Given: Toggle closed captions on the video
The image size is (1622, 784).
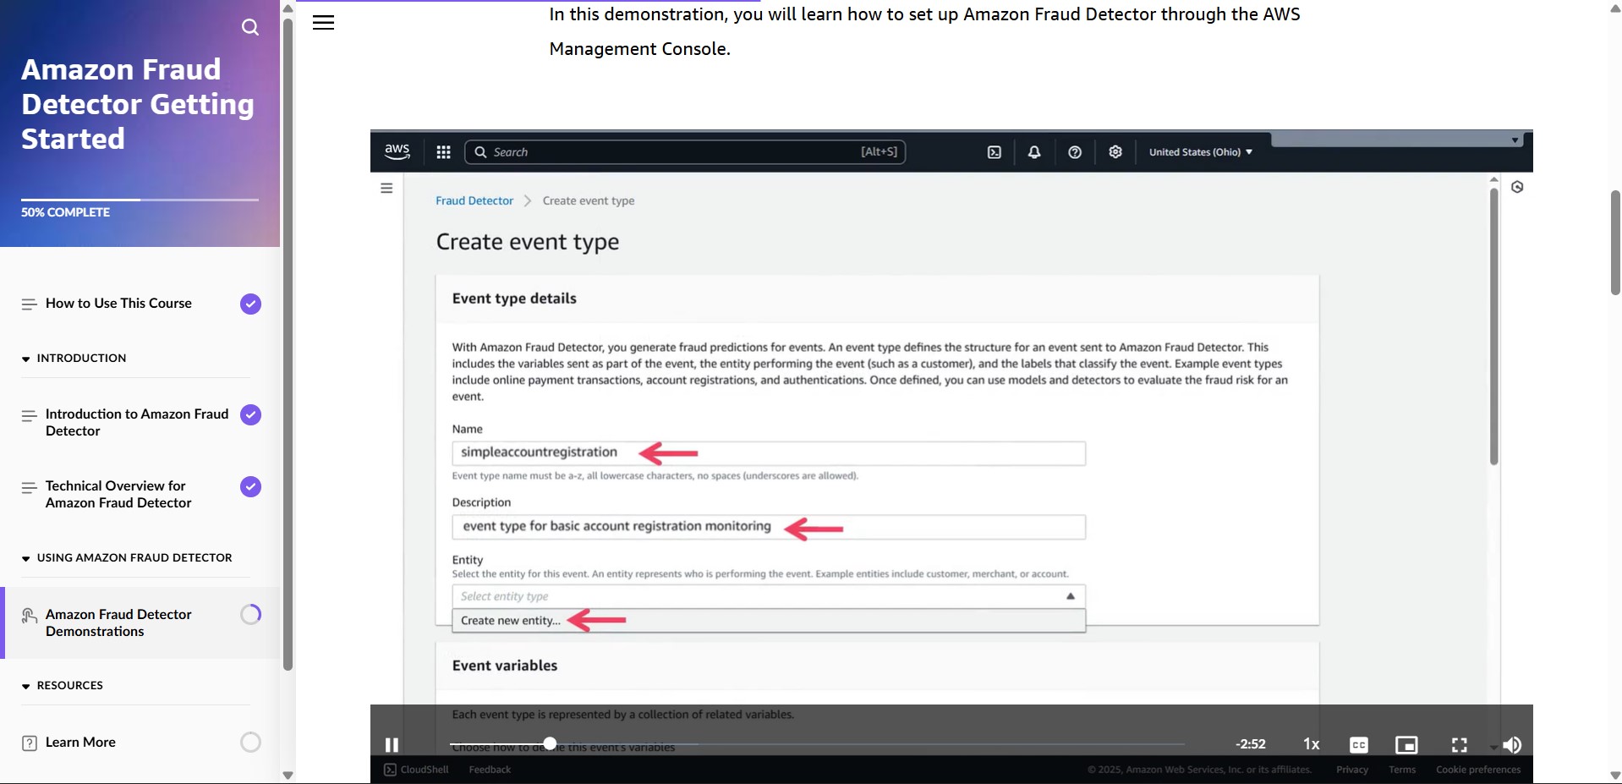Looking at the screenshot, I should 1358,744.
